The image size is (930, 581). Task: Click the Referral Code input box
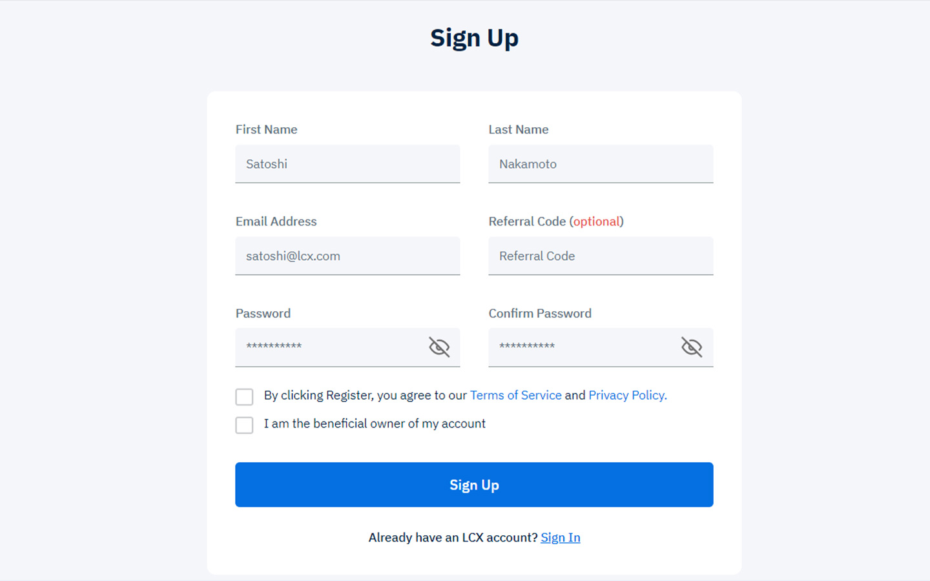tap(601, 256)
